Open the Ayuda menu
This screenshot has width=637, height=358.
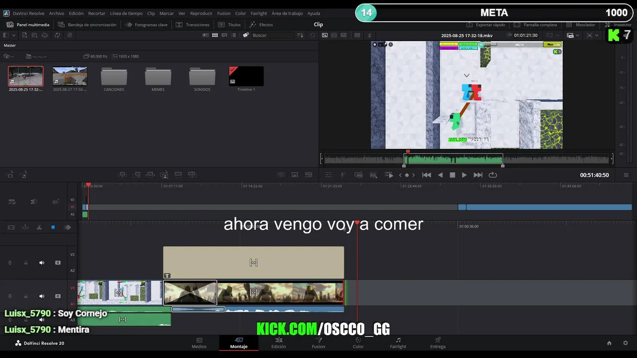click(x=314, y=13)
